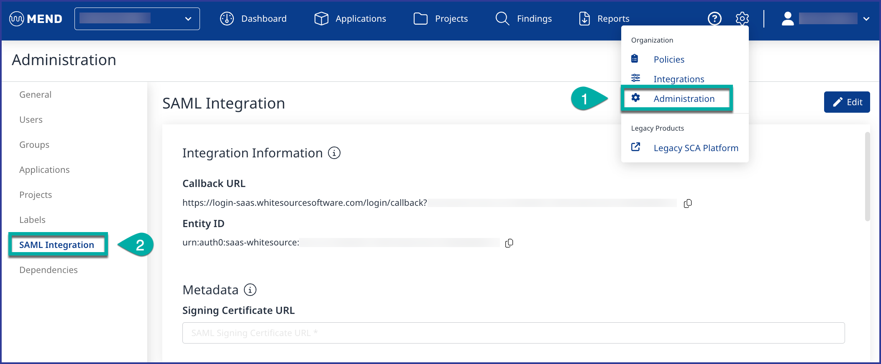Open Policies from the settings menu
Image resolution: width=881 pixels, height=364 pixels.
(668, 59)
